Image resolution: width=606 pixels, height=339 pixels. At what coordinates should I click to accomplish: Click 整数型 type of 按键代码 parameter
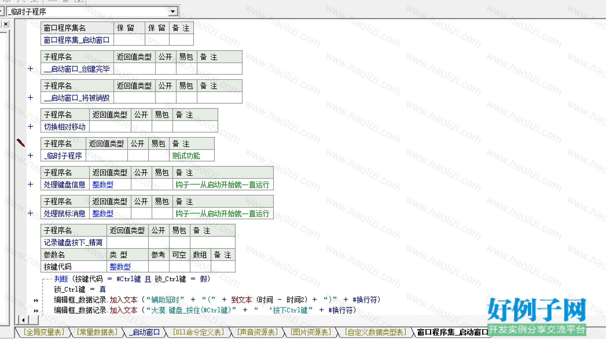(x=127, y=267)
